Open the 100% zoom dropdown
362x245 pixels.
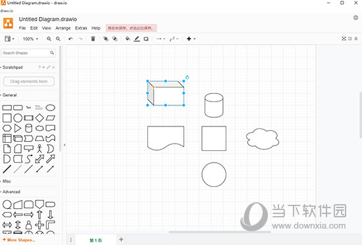tap(30, 39)
